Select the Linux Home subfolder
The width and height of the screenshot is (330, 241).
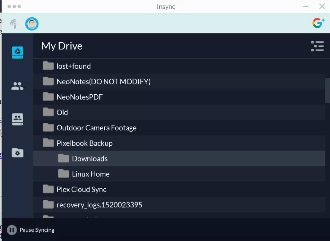(91, 174)
